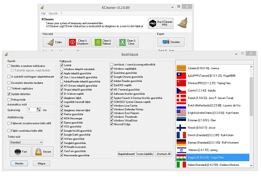
Task: Toggle Opera gyorsítótár checkbox
Action: tap(62, 123)
